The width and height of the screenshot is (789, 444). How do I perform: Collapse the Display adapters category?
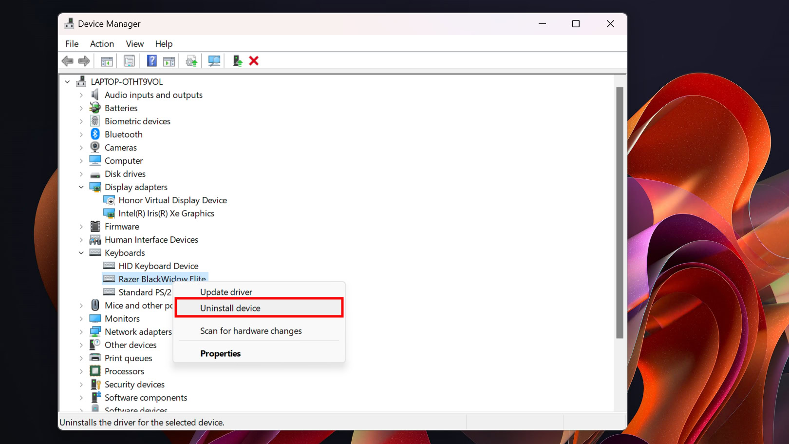[81, 187]
